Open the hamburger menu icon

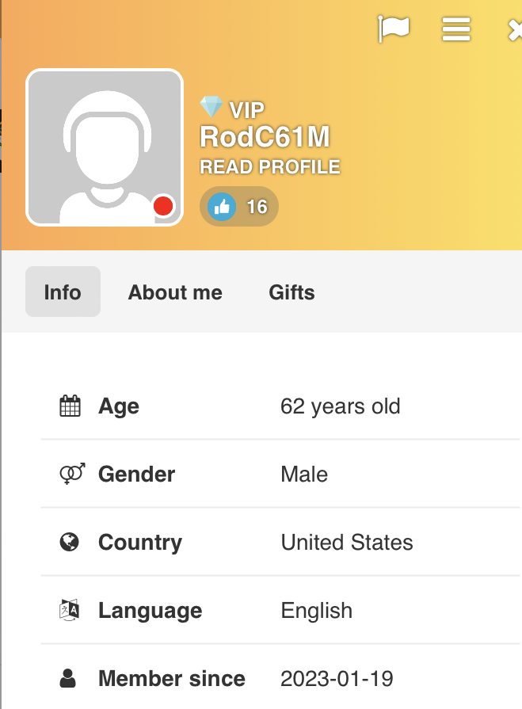(x=456, y=29)
